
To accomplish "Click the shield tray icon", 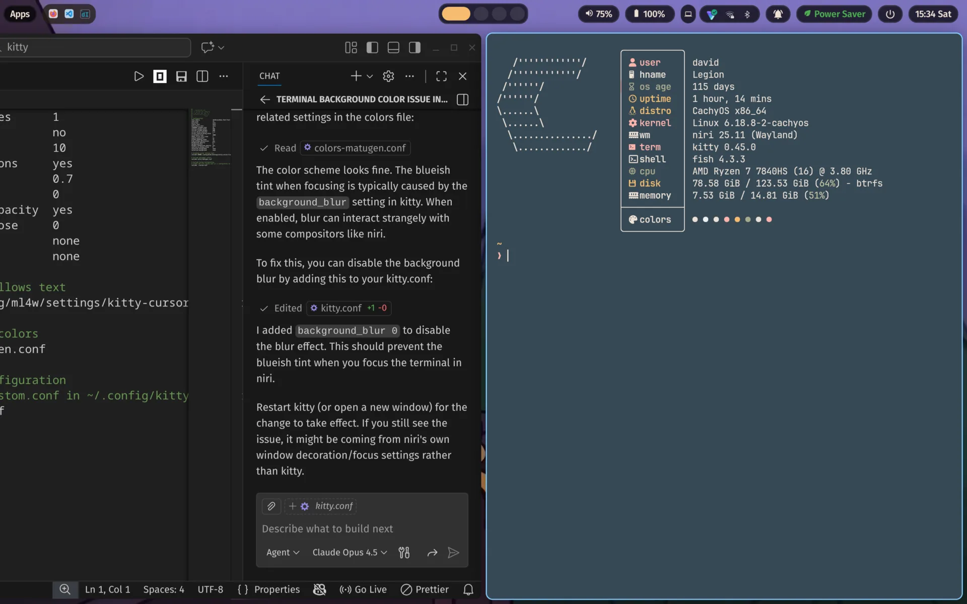I will coord(712,14).
